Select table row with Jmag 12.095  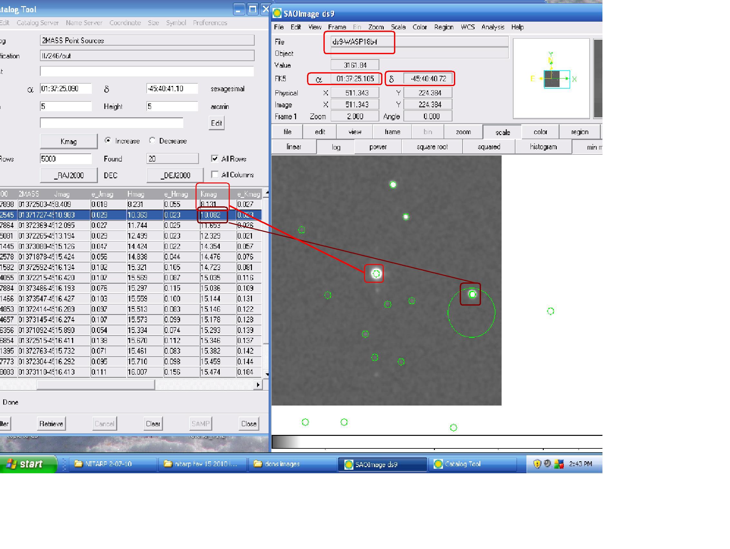click(131, 225)
